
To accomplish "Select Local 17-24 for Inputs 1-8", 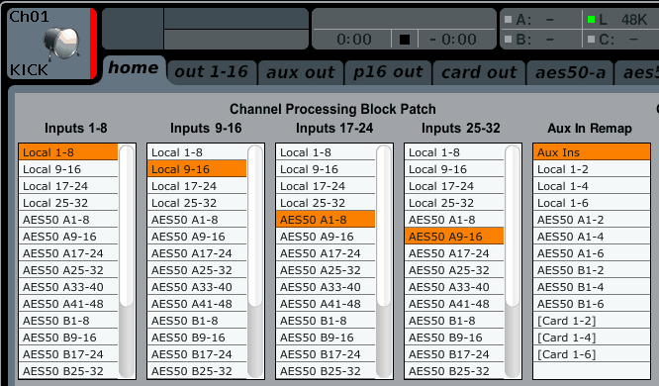I will point(68,186).
